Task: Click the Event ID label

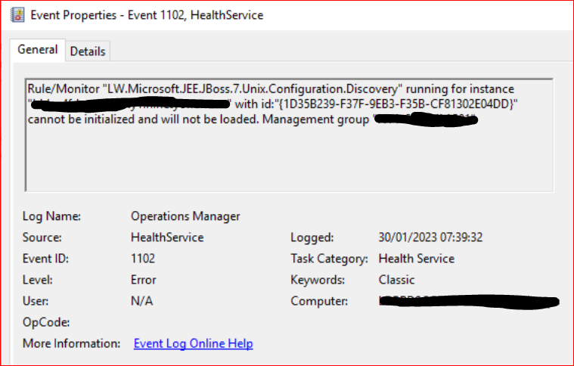Action: tap(46, 259)
